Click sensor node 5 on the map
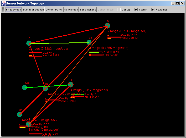 pyautogui.click(x=29, y=43)
